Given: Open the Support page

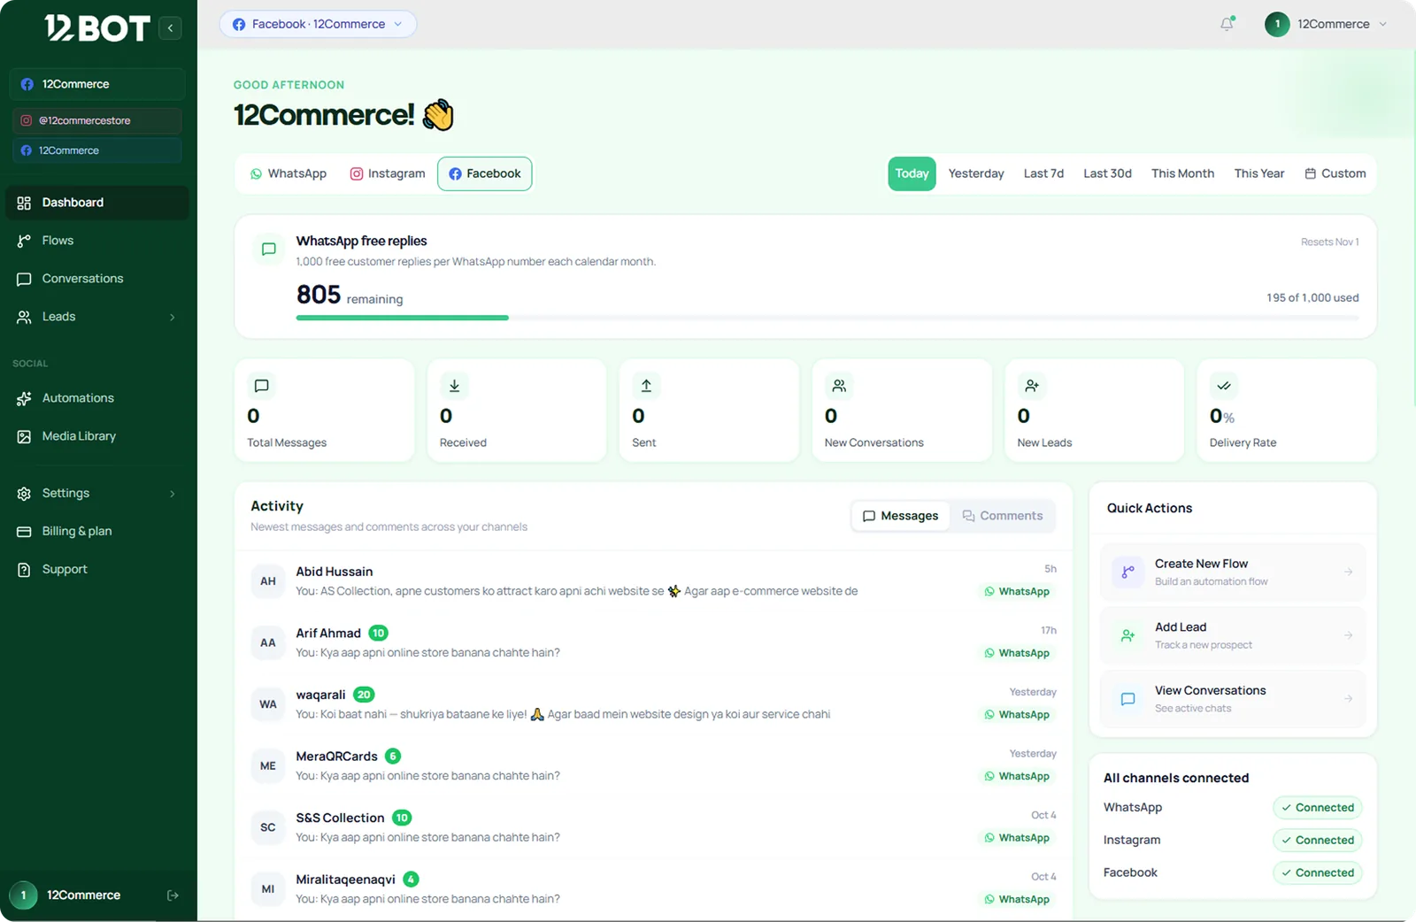Looking at the screenshot, I should 97,570.
